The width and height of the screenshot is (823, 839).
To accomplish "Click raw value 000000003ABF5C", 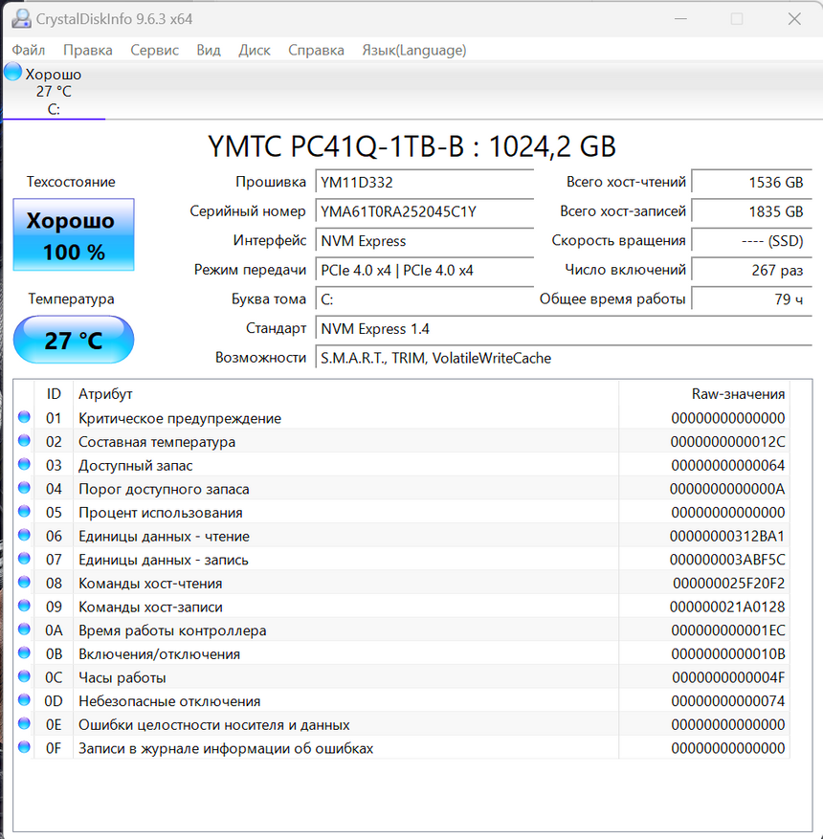I will (x=727, y=559).
